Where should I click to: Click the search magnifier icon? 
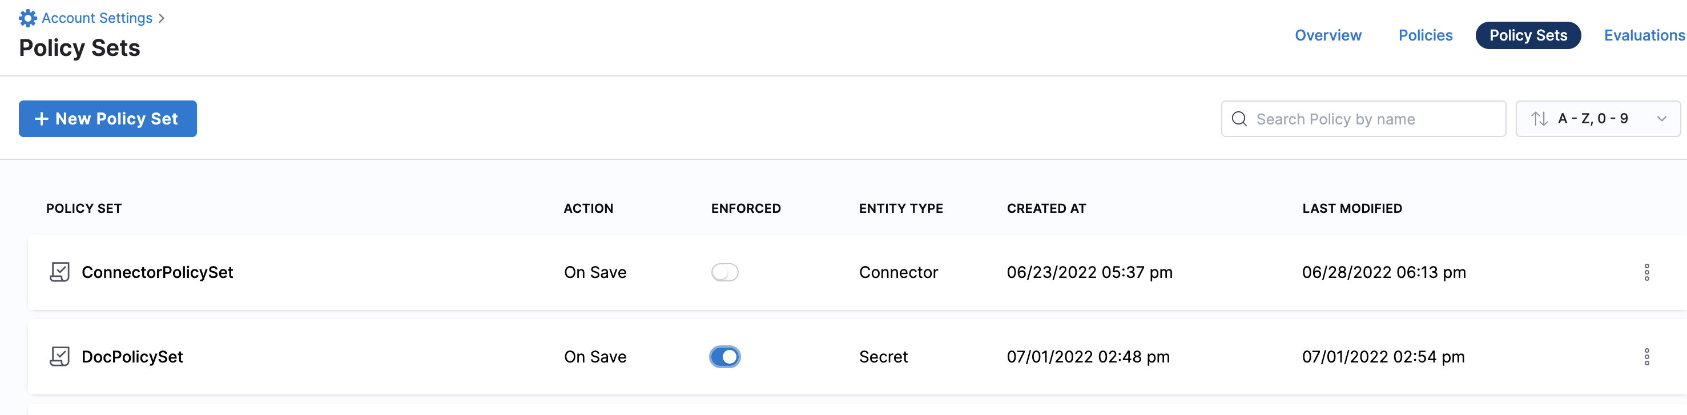click(x=1239, y=119)
